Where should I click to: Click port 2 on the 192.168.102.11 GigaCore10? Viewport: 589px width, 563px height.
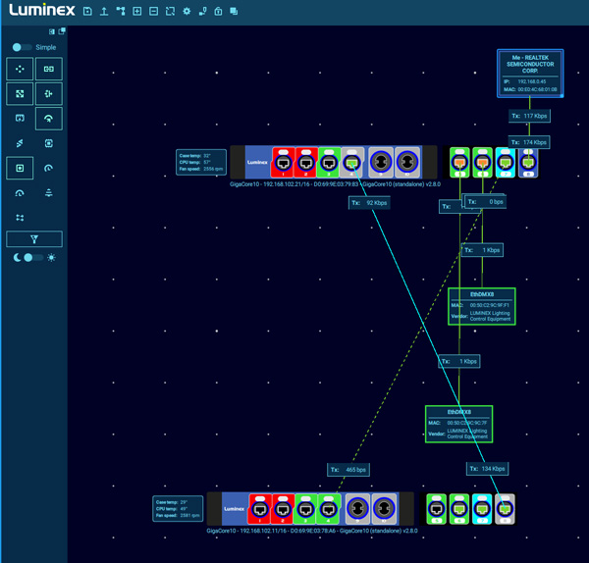click(x=283, y=509)
